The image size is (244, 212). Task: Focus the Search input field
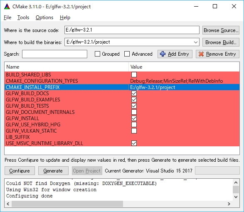click(54, 54)
